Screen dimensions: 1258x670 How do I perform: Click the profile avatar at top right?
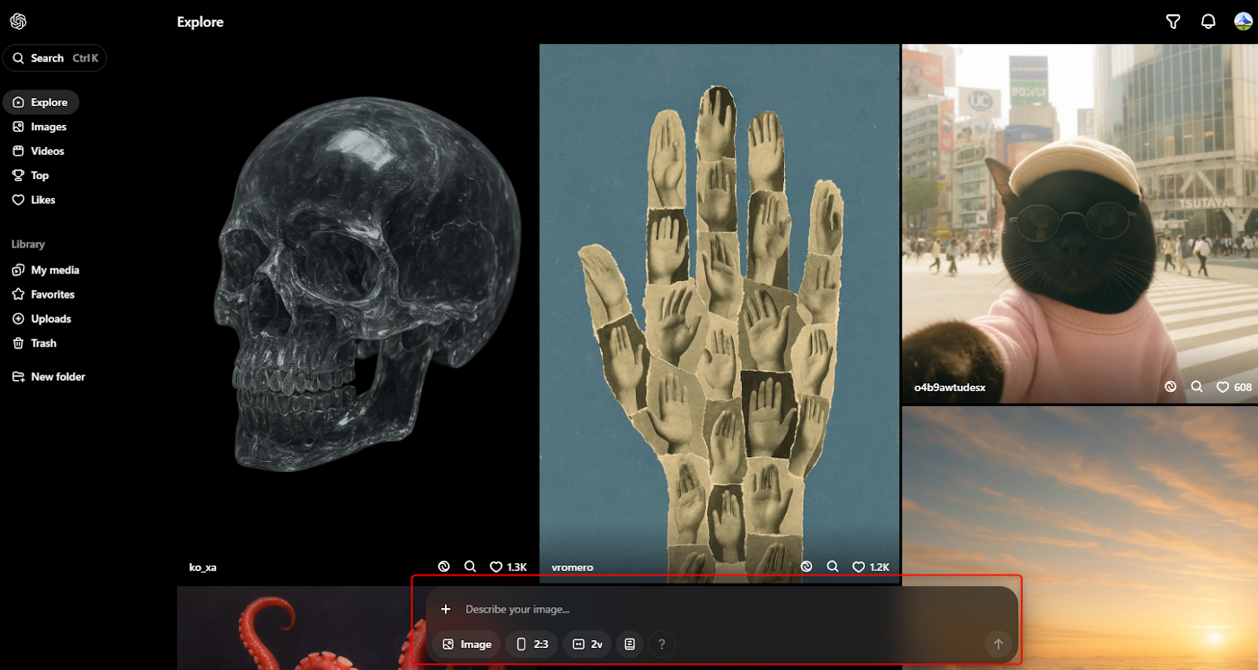[1243, 22]
